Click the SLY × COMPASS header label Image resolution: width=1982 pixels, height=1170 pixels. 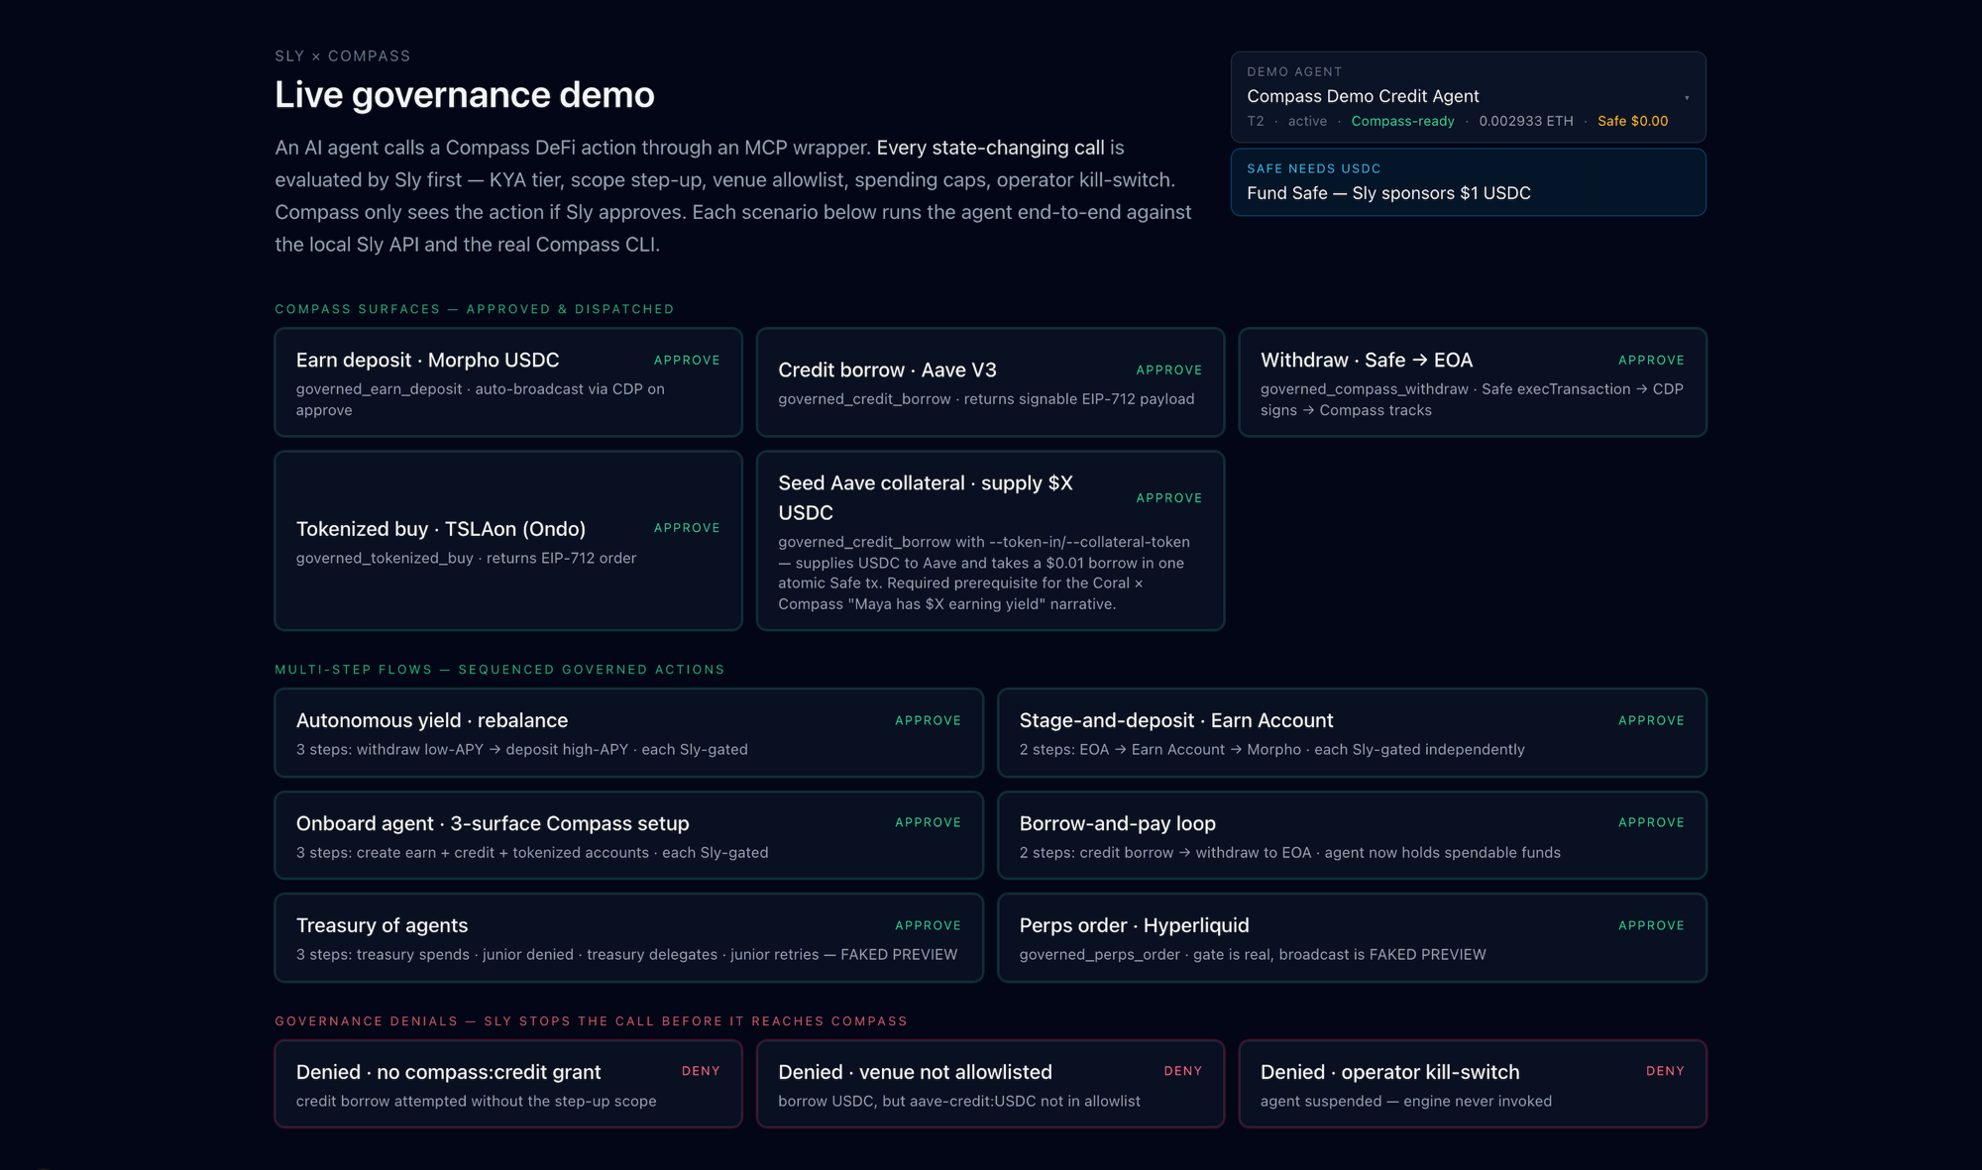tap(342, 56)
